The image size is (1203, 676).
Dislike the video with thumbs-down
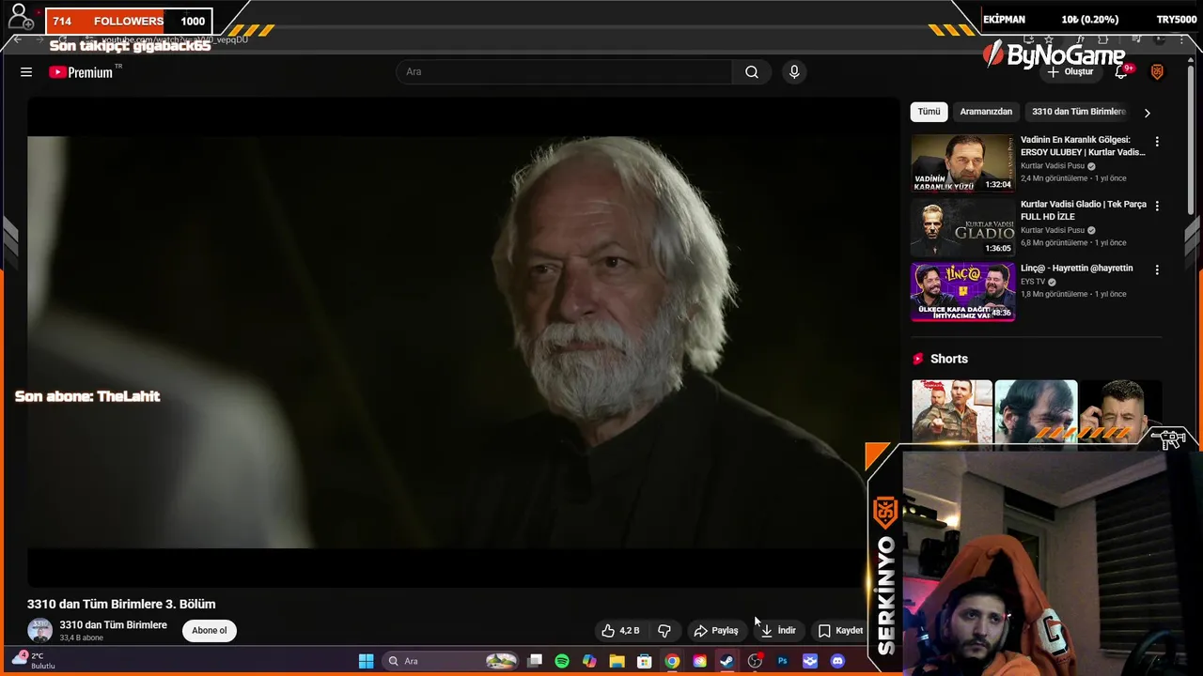[664, 631]
